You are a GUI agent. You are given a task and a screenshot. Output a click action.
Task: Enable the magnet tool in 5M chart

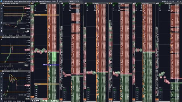1,25
